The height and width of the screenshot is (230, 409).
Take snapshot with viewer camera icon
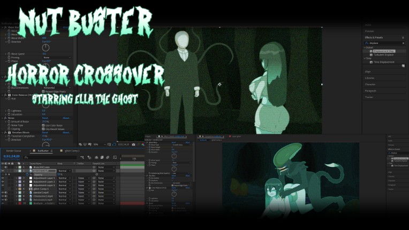tap(133, 144)
